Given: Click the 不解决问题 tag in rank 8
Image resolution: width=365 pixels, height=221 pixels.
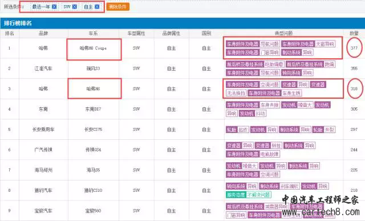Looking at the screenshot, I should click(x=258, y=195).
